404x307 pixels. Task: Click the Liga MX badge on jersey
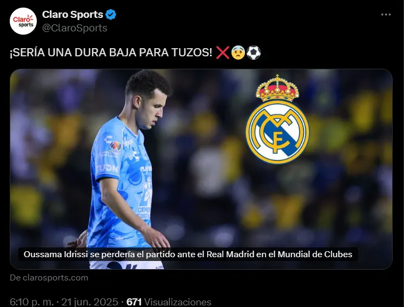(x=115, y=146)
